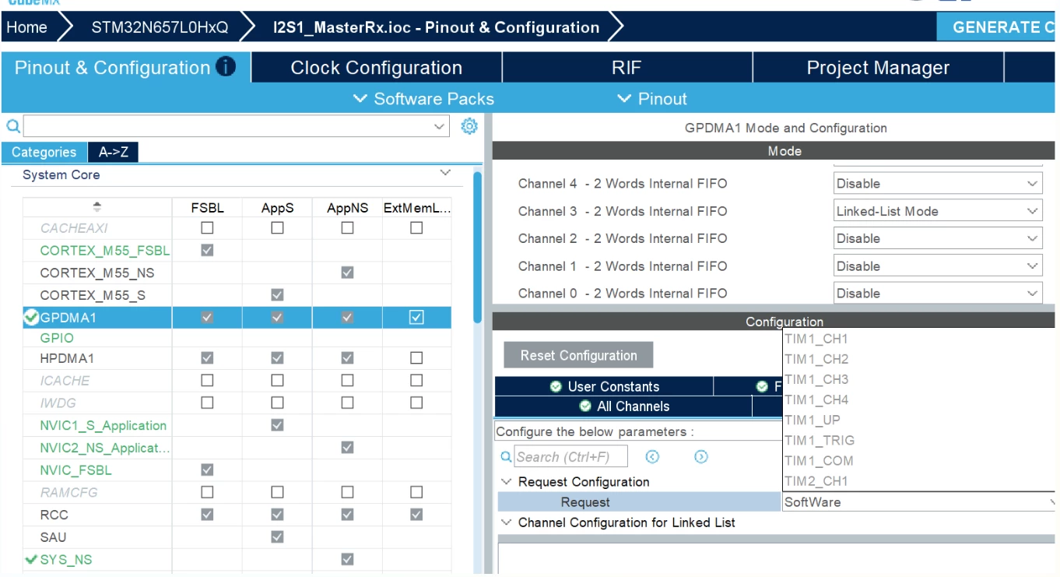Collapse the System Core category

445,174
